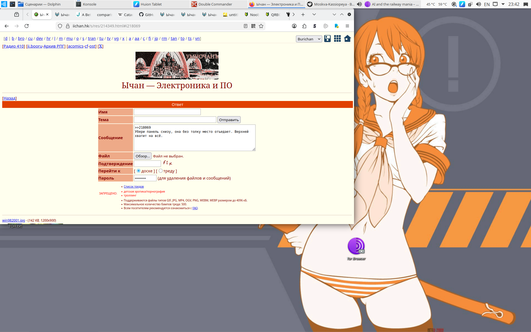The height and width of the screenshot is (332, 531).
Task: Open the grid catalog icon
Action: click(337, 39)
